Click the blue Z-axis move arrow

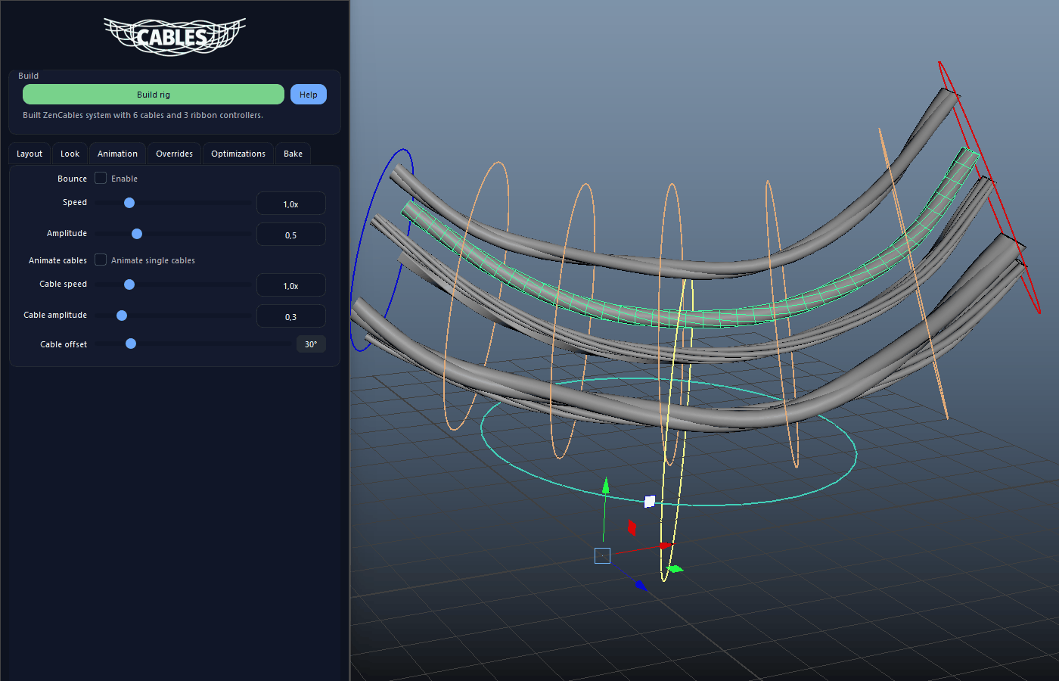click(x=641, y=585)
